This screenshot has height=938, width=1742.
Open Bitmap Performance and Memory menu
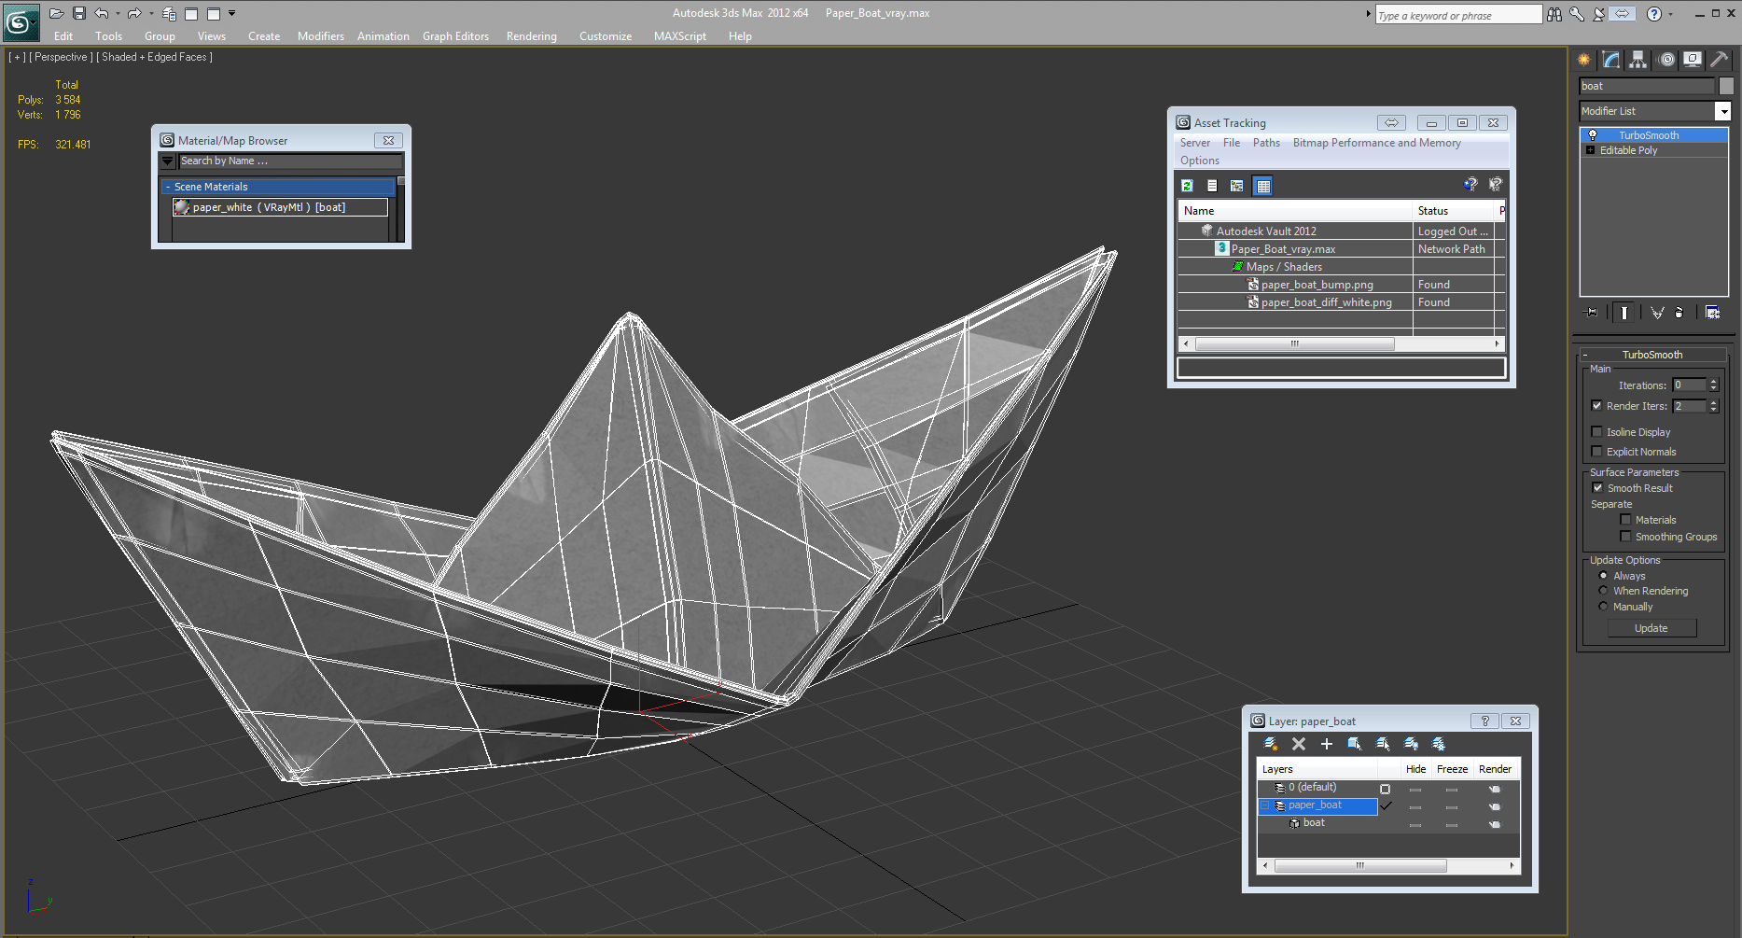pos(1376,143)
